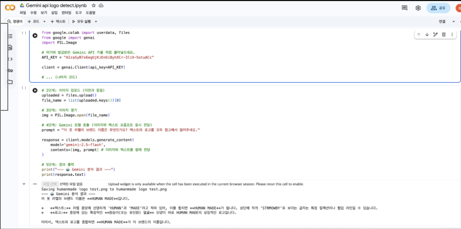This screenshot has height=229, width=461.
Task: Star the Gemini api logo detect notebook
Action: [94, 5]
